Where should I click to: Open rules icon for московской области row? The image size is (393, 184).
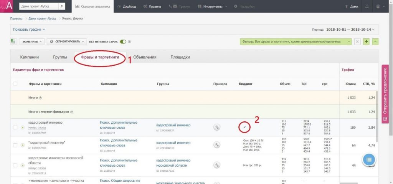coord(217,165)
